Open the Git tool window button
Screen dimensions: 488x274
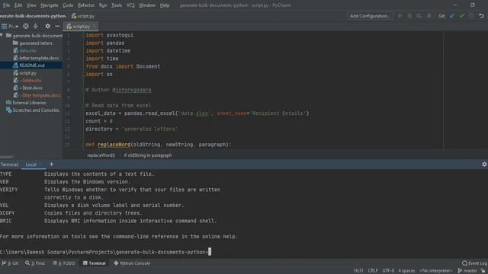tap(10, 263)
